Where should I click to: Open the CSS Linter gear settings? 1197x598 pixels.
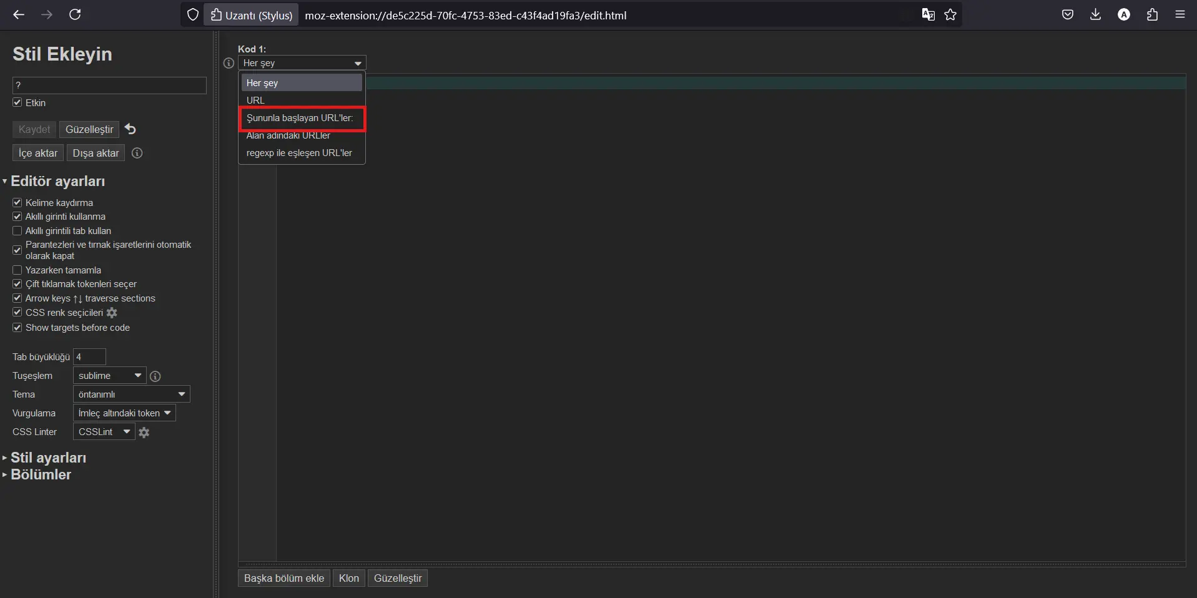pyautogui.click(x=144, y=432)
